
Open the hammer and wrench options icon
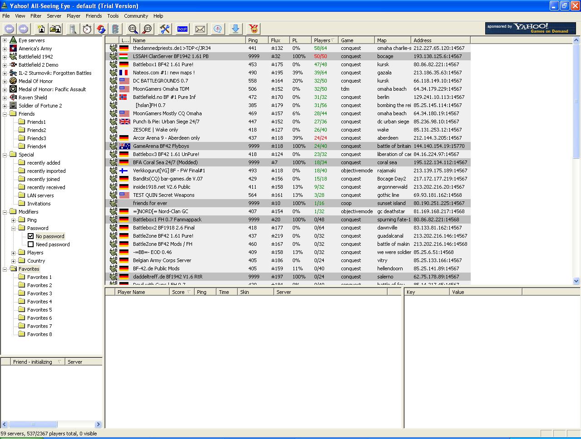pyautogui.click(x=165, y=29)
